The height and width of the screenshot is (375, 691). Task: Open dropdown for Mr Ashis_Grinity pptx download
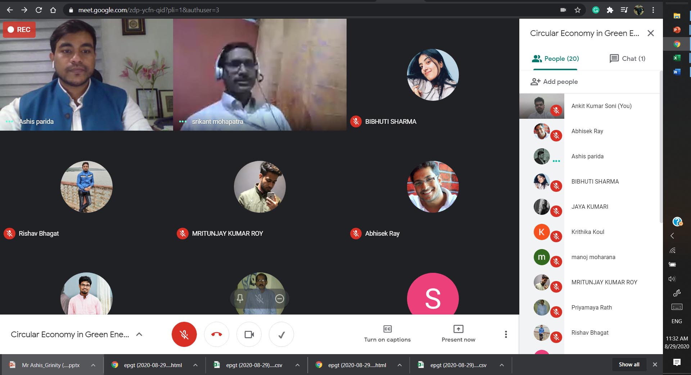point(93,365)
